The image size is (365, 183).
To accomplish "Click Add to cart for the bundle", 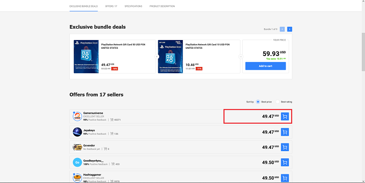I will pos(266,66).
